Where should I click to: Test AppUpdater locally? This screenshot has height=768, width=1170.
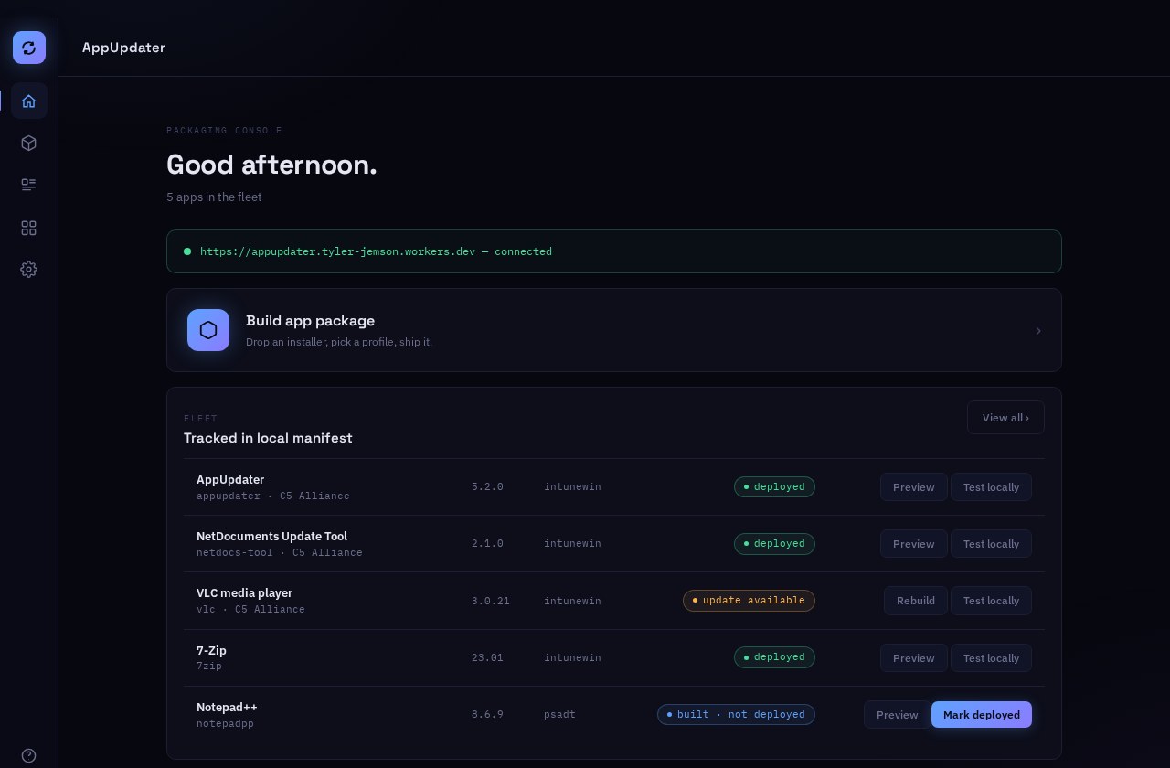(991, 487)
